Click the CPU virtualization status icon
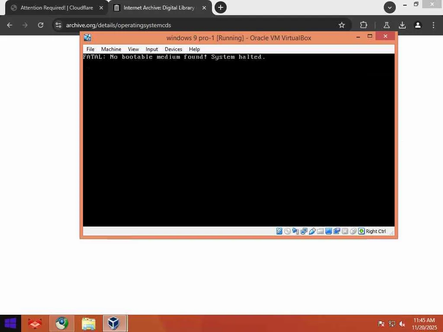Screen dimensions: 443x332 click(345, 231)
